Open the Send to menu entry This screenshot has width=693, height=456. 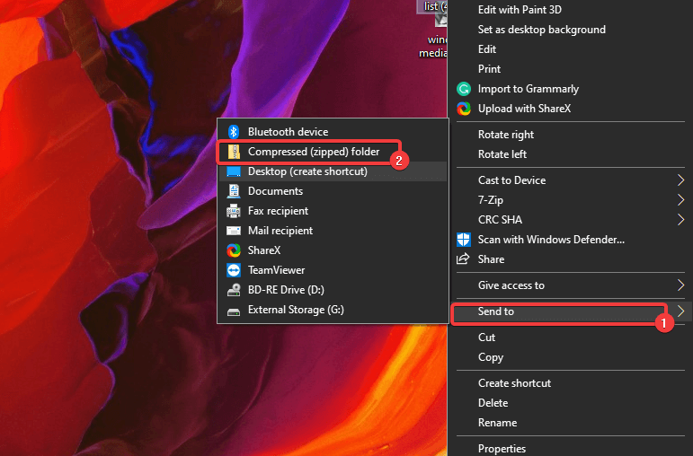pyautogui.click(x=571, y=311)
